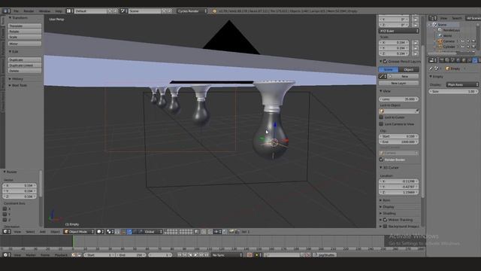Screen dimensions: 481x271
Task: Open the XYZ Euler rotation mode dropdown
Action: pyautogui.click(x=399, y=31)
